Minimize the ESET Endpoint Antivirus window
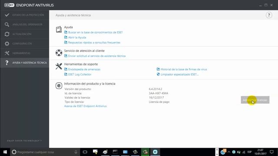 coord(261,5)
